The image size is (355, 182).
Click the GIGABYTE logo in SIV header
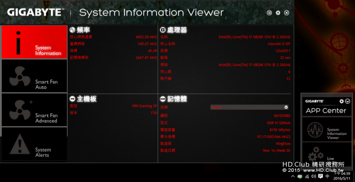35,13
